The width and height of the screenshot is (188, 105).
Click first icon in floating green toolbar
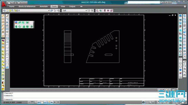[16, 23]
